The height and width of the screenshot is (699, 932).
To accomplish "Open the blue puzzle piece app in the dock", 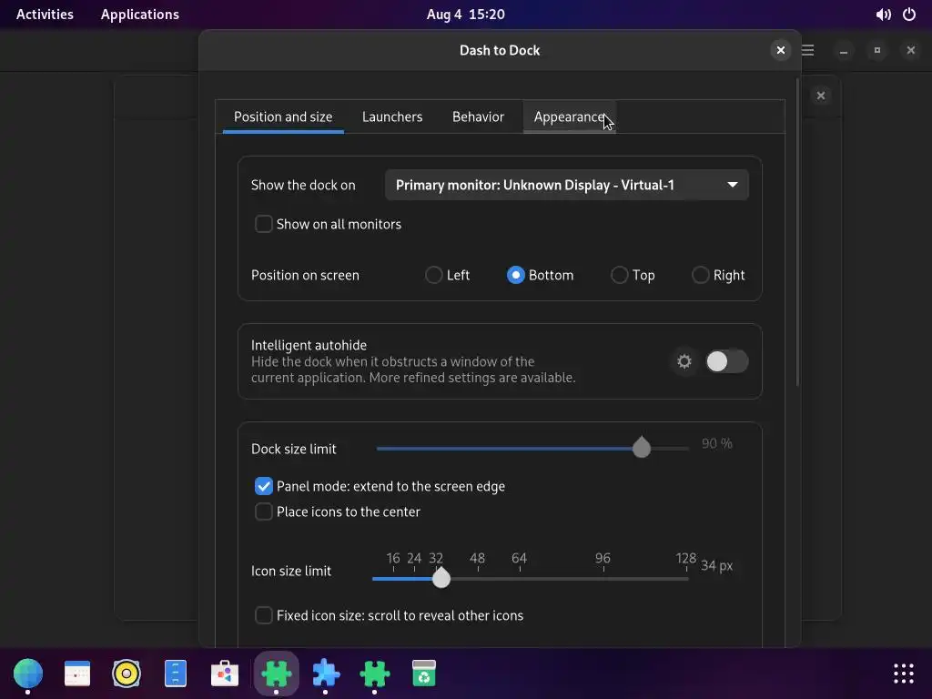I will [326, 674].
